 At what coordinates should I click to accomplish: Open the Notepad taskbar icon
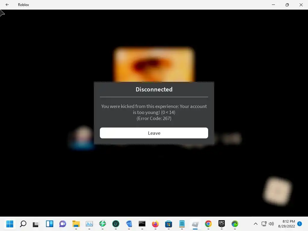click(x=182, y=224)
